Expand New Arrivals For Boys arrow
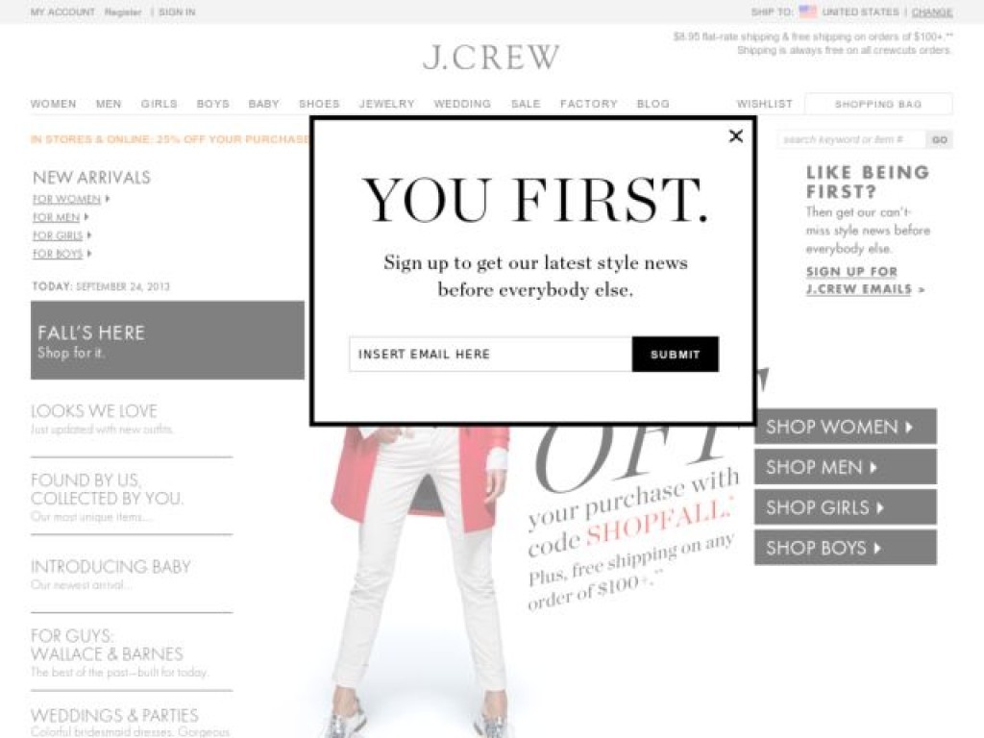 point(89,254)
